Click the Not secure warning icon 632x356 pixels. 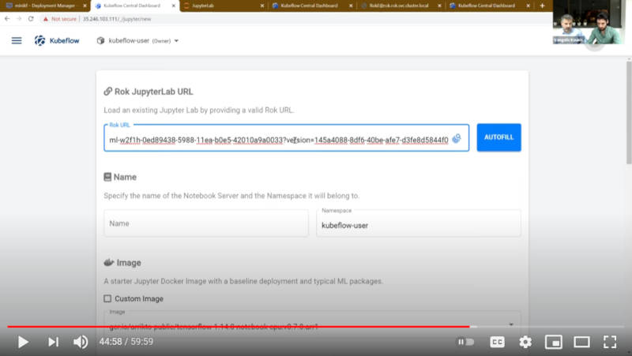click(x=46, y=19)
